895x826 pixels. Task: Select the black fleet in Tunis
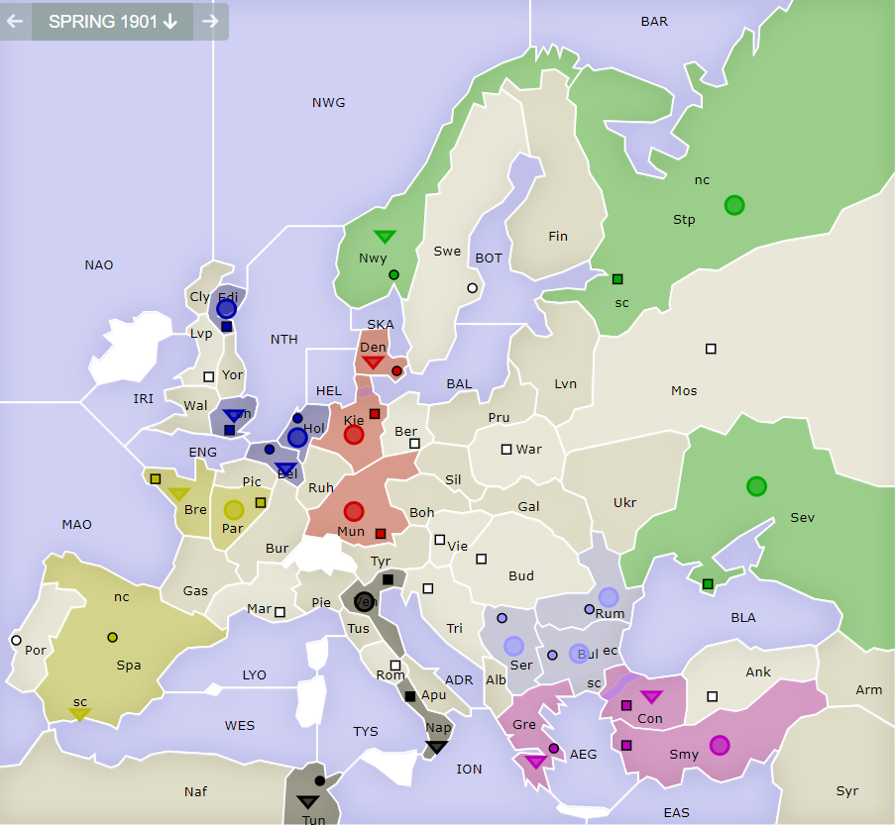coord(307,802)
